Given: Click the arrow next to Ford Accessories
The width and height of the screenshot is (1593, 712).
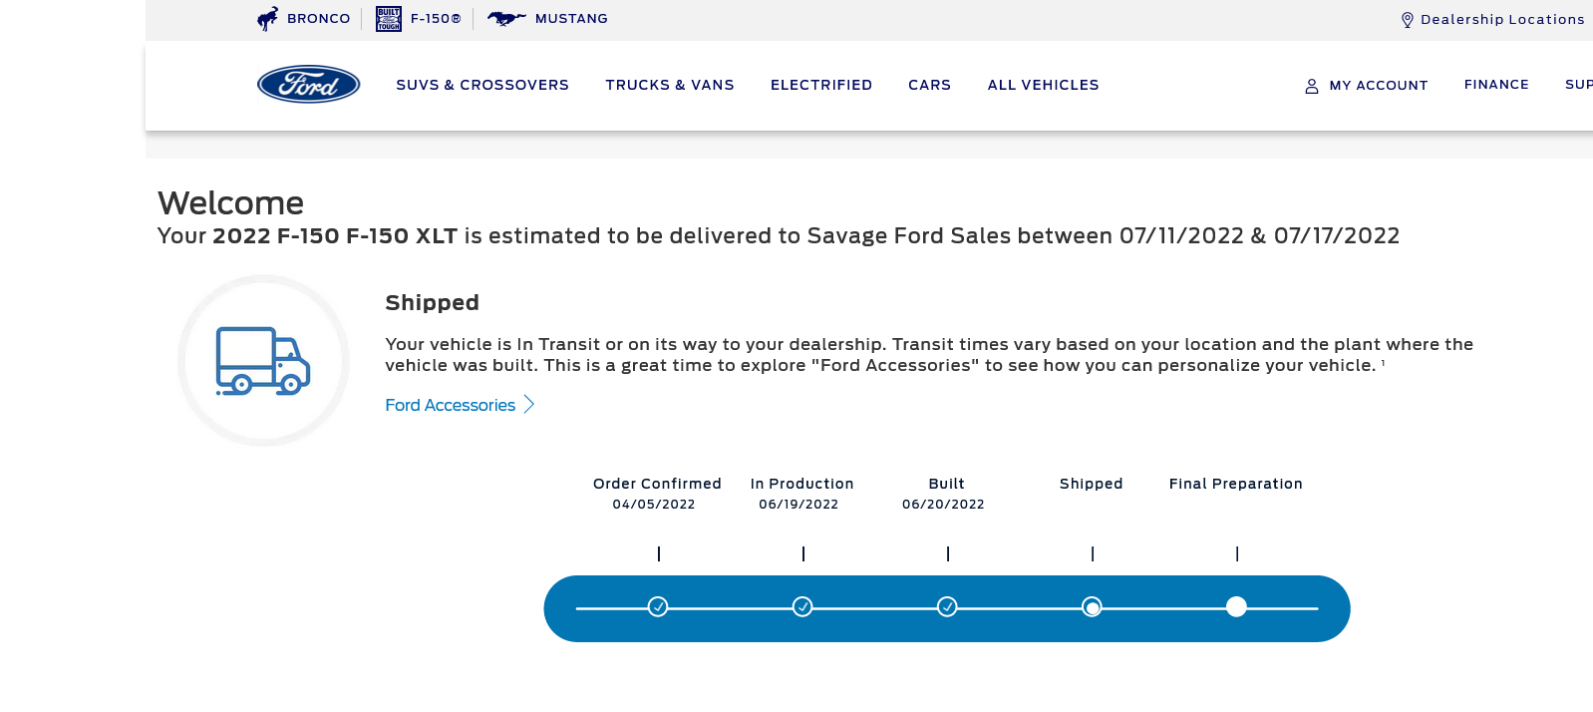Looking at the screenshot, I should pos(529,405).
